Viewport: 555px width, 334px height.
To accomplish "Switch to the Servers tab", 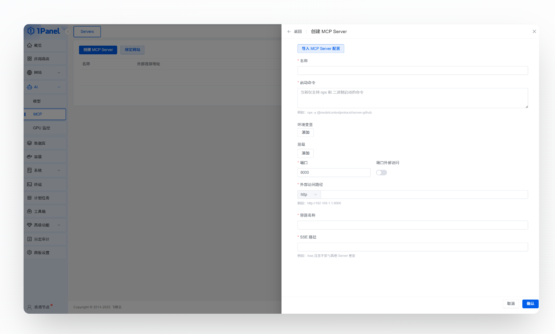I will (x=87, y=32).
